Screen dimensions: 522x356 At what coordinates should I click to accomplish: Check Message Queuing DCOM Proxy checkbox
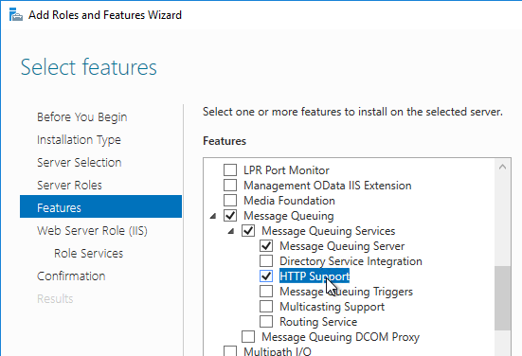[248, 337]
